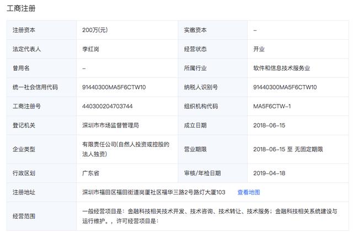The width and height of the screenshot is (353, 232).
Task: Select the 深圳市市场监督管理局 value
Action: click(110, 125)
